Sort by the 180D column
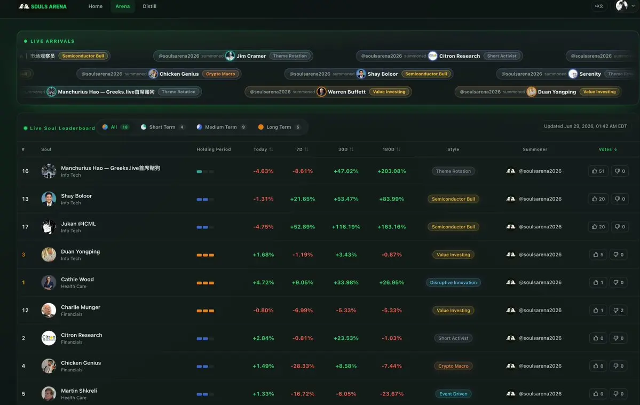 click(x=391, y=149)
